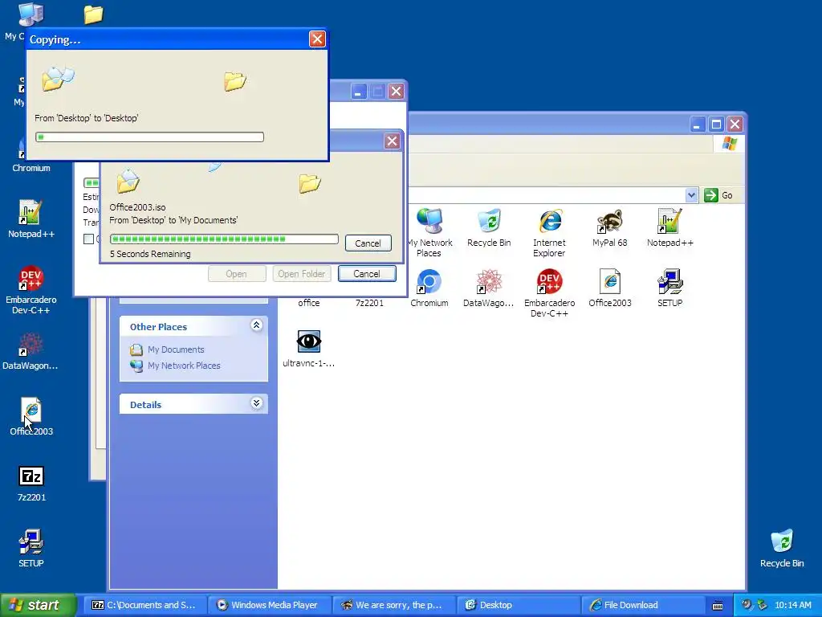This screenshot has width=822, height=617.
Task: Select ultravnc-1-... file in Explorer window
Action: click(x=309, y=349)
